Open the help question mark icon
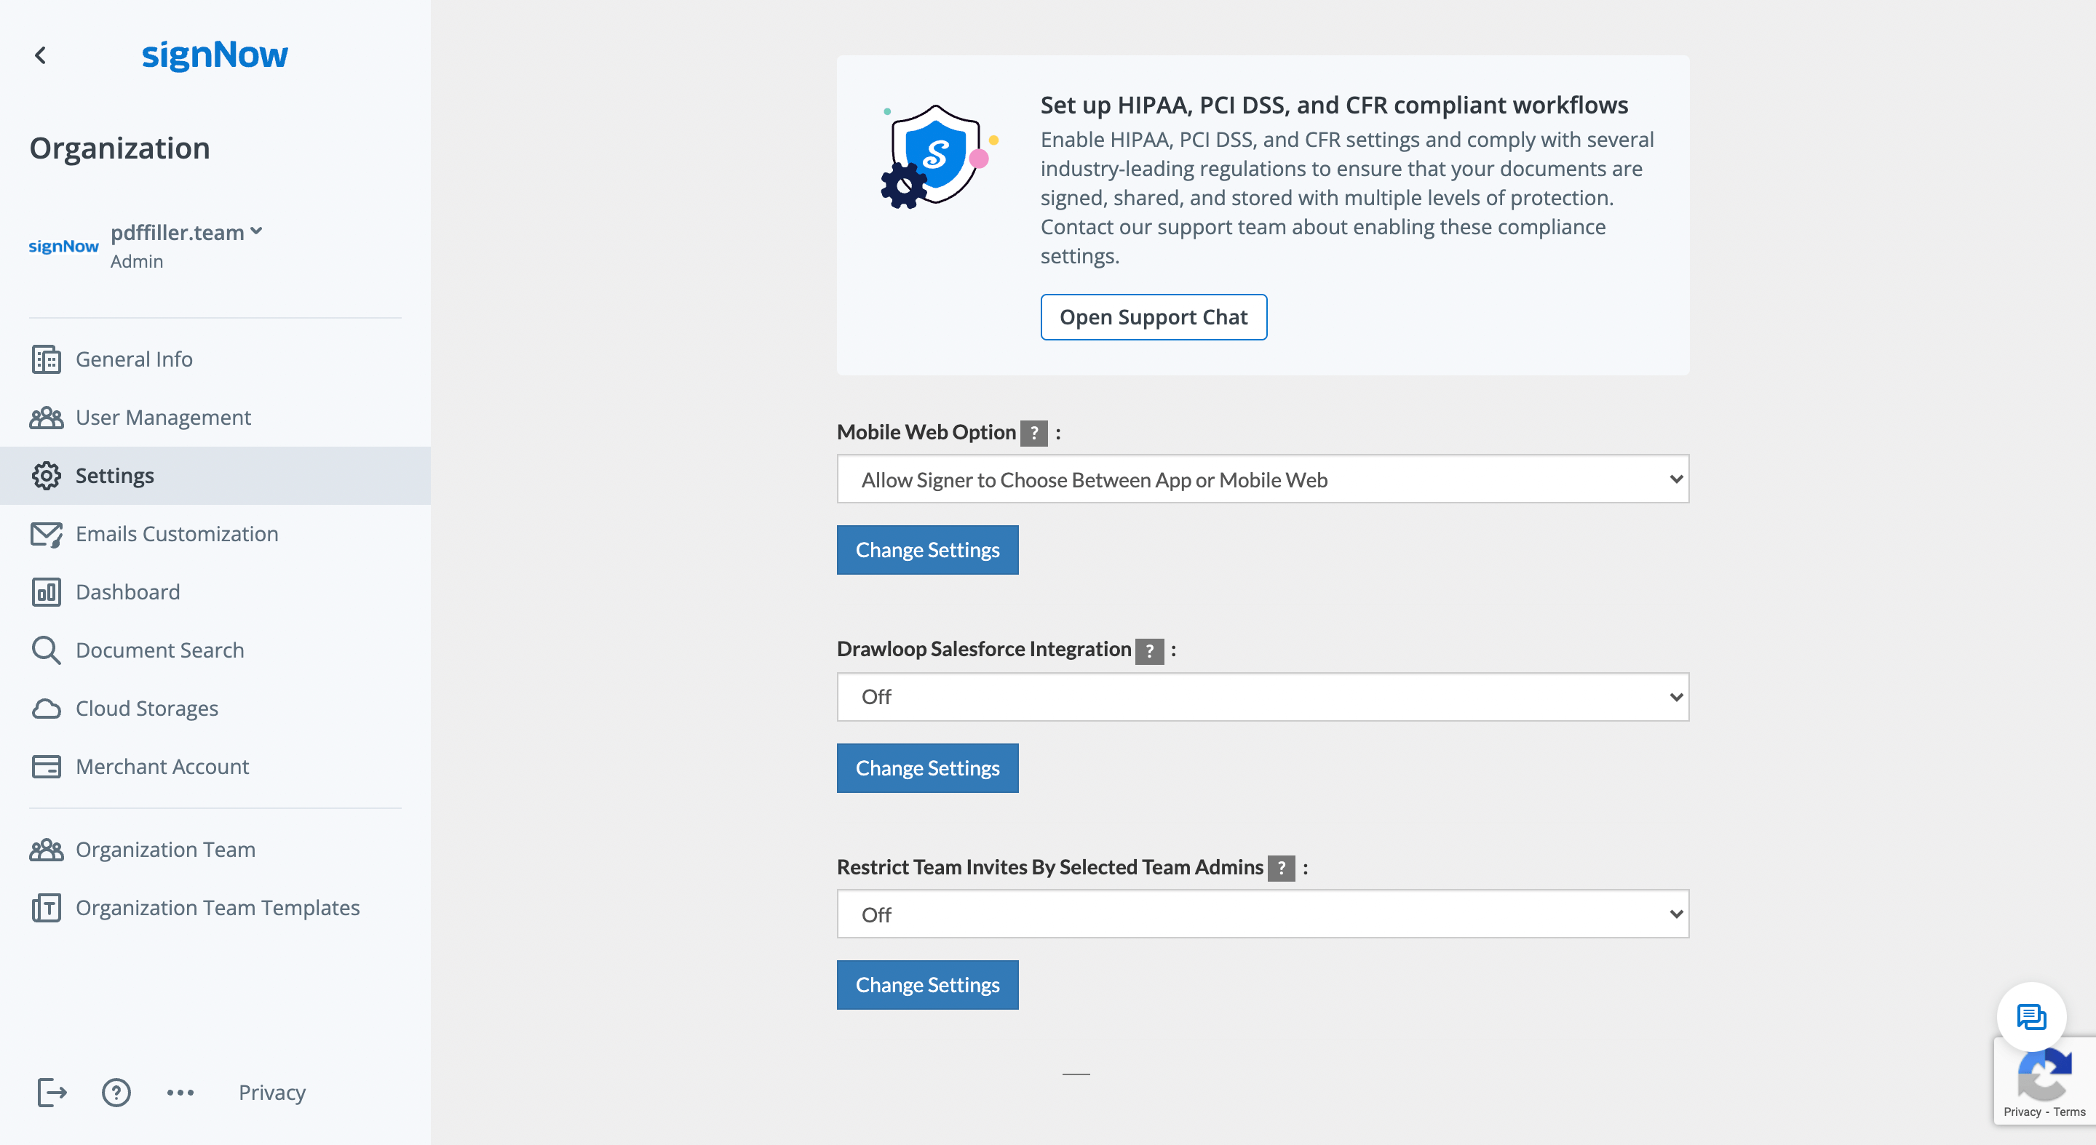The width and height of the screenshot is (2096, 1145). click(116, 1092)
